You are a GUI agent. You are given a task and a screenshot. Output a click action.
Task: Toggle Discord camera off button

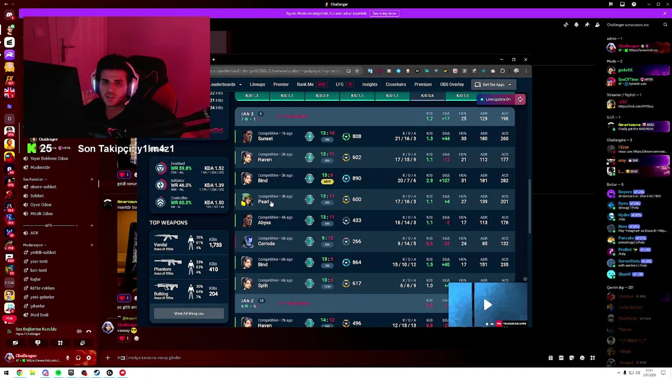[15, 343]
